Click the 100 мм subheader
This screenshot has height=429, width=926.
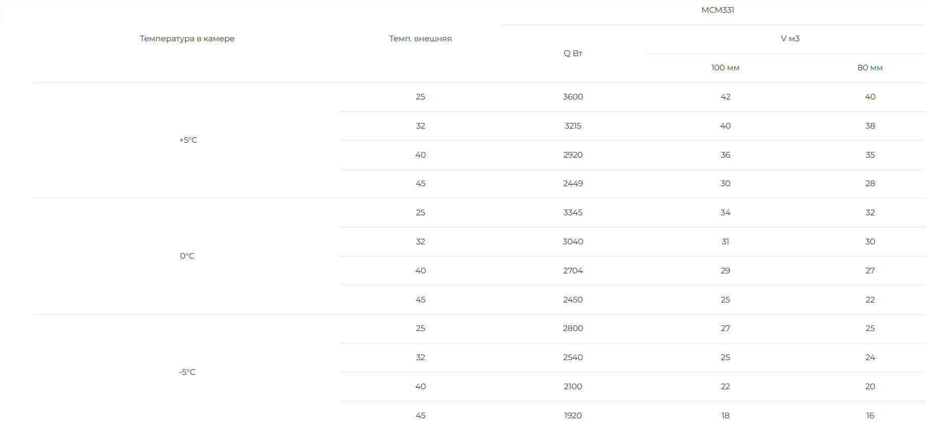click(725, 68)
